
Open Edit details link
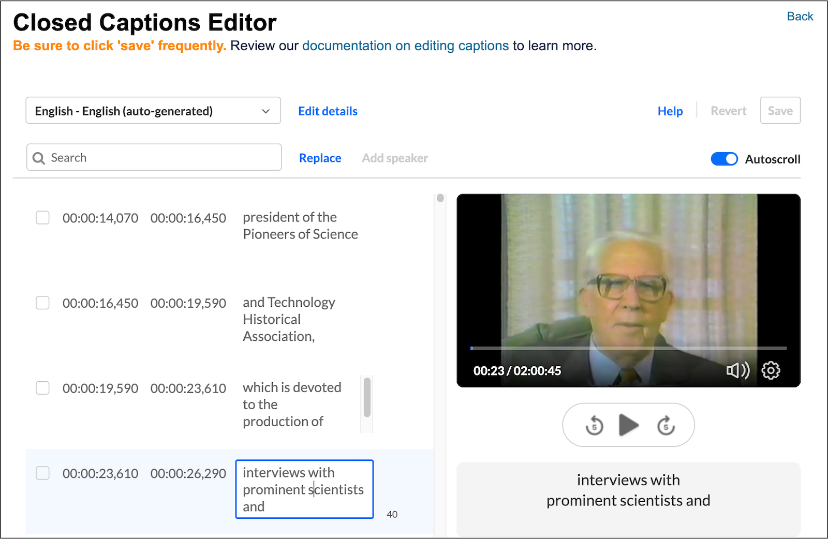tap(328, 111)
